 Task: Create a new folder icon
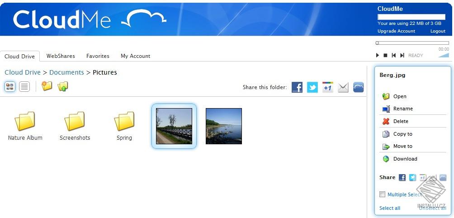click(x=47, y=86)
